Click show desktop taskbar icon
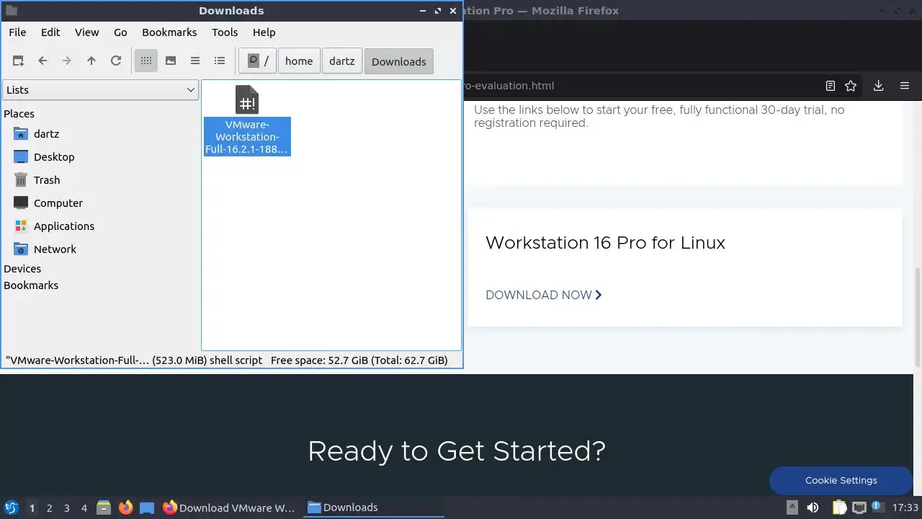Image resolution: width=922 pixels, height=519 pixels. pos(147,507)
